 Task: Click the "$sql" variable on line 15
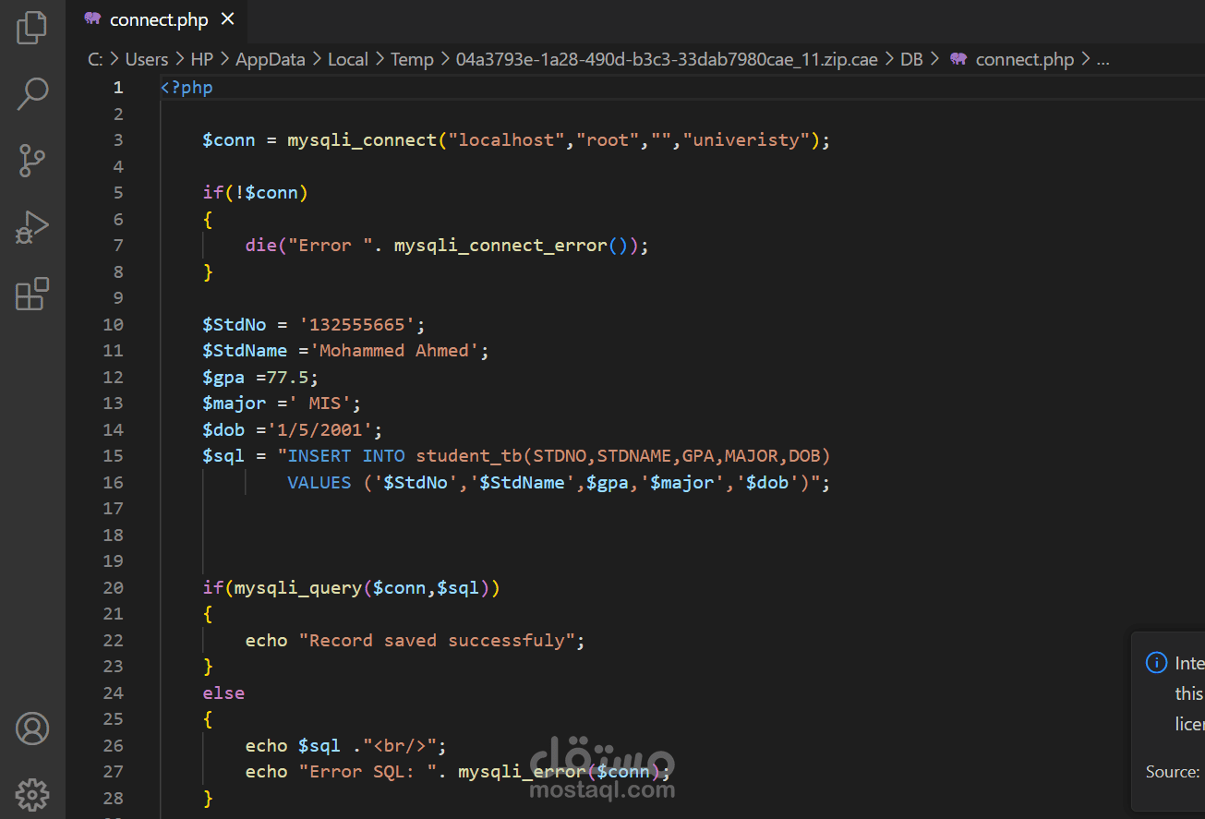pos(224,456)
